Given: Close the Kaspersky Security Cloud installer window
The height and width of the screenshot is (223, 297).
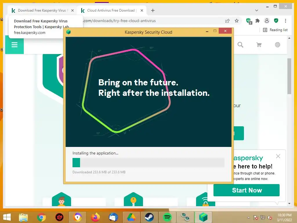Looking at the screenshot, I should pyautogui.click(x=225, y=31).
